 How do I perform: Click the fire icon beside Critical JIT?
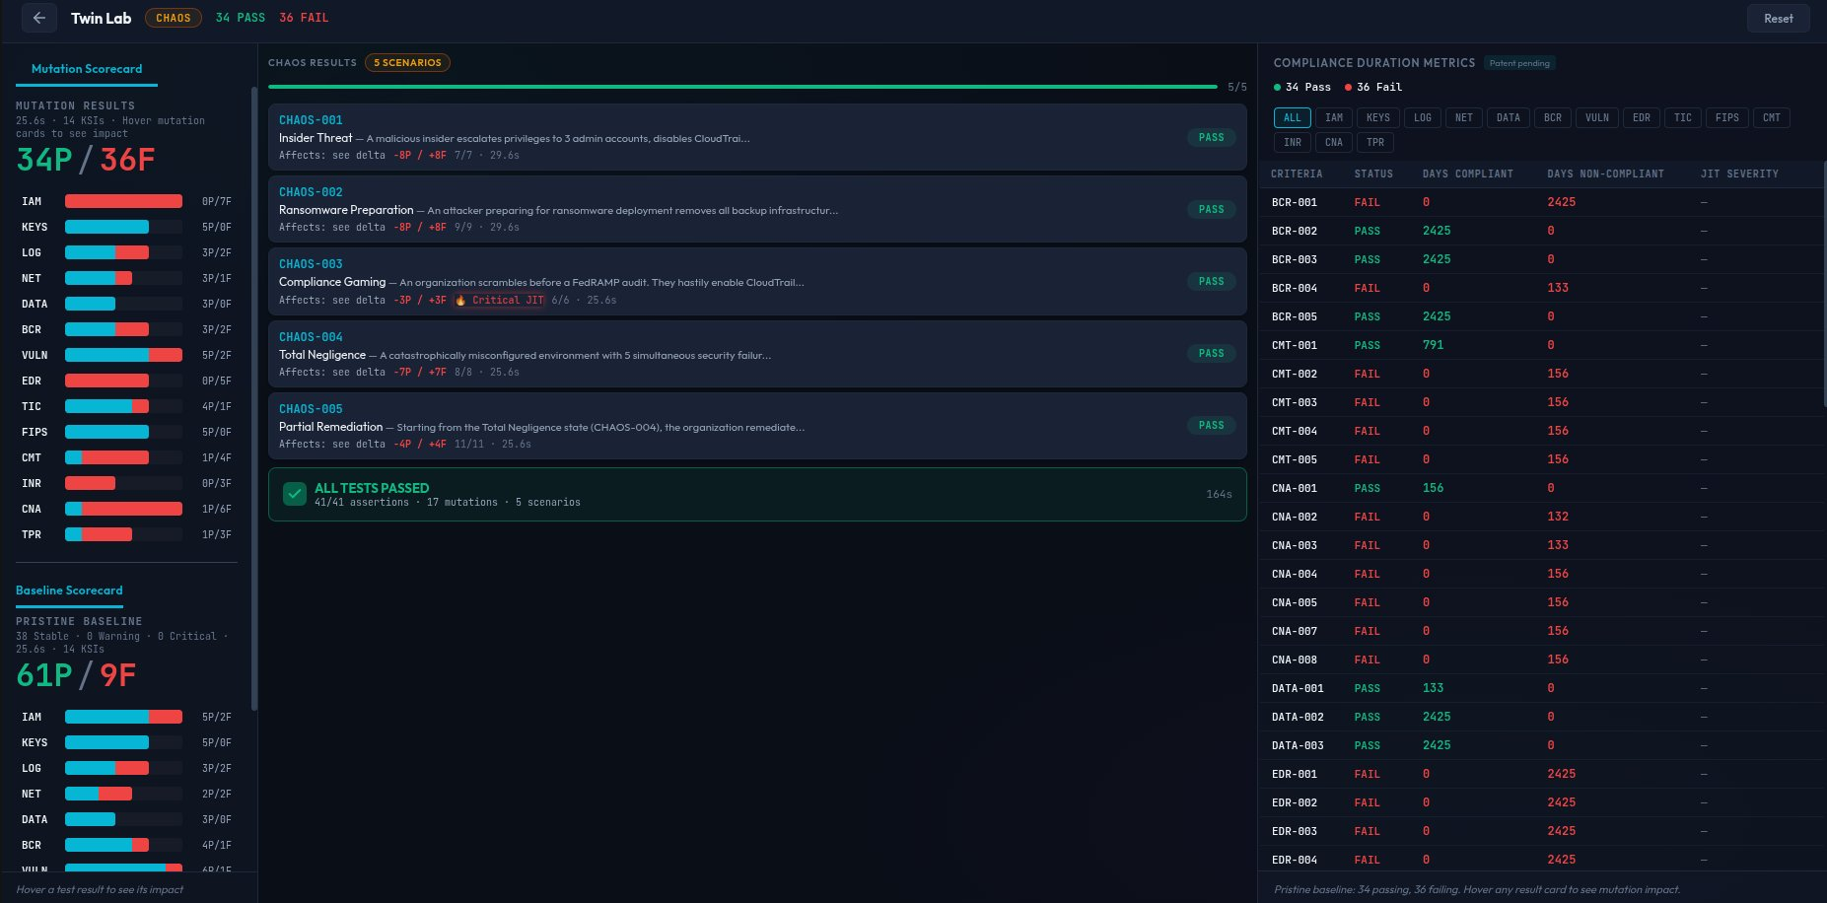(461, 300)
